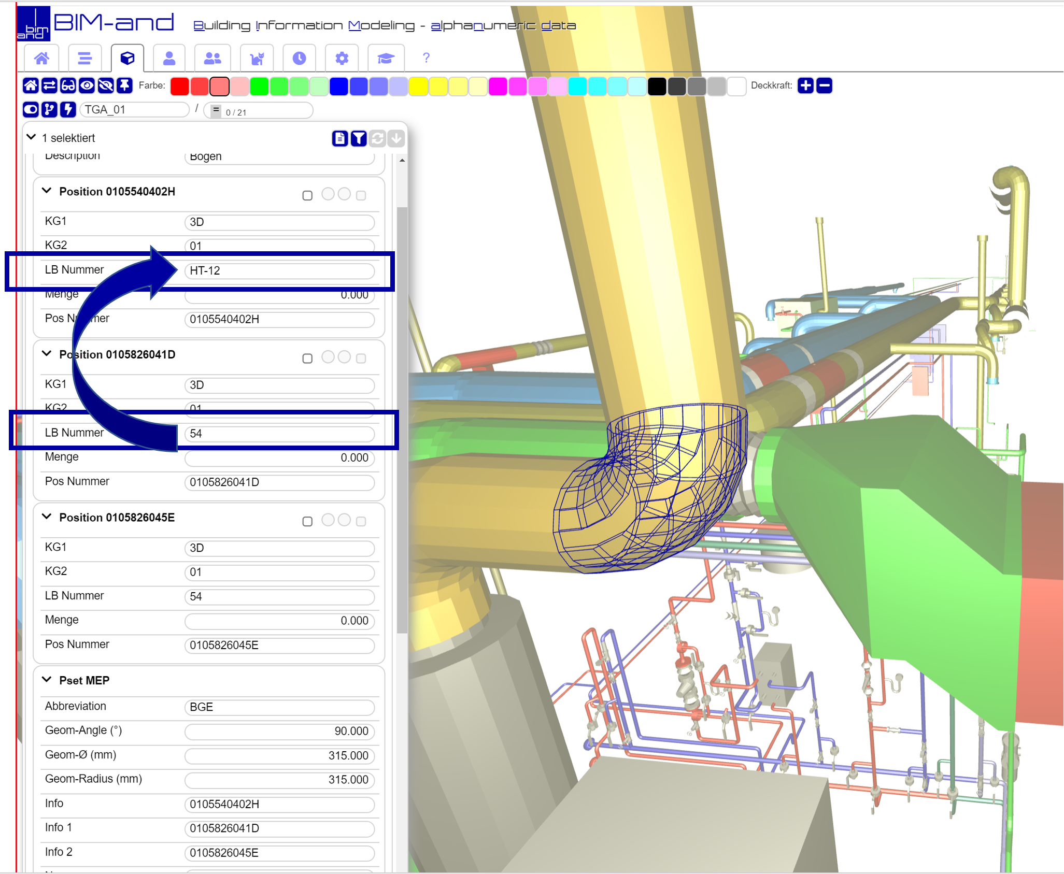Click the crossed-eye hide icon

pyautogui.click(x=105, y=86)
